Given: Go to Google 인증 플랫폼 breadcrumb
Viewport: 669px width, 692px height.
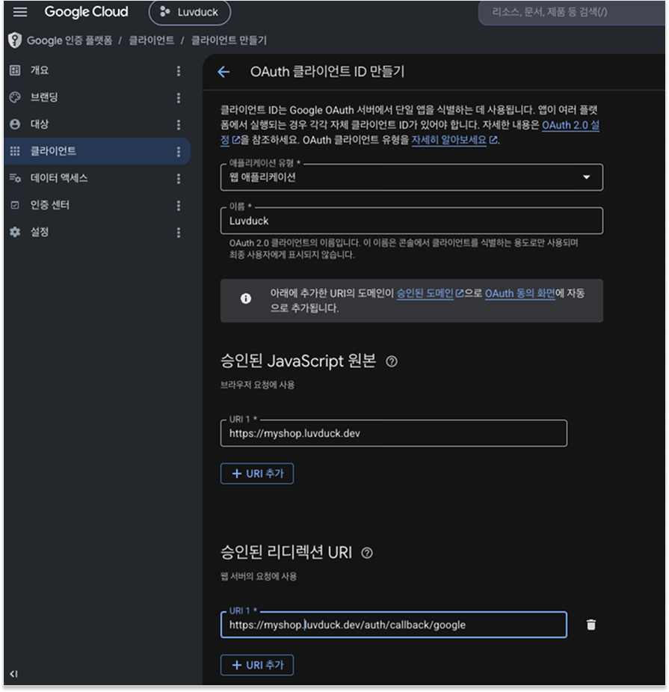Looking at the screenshot, I should [70, 40].
